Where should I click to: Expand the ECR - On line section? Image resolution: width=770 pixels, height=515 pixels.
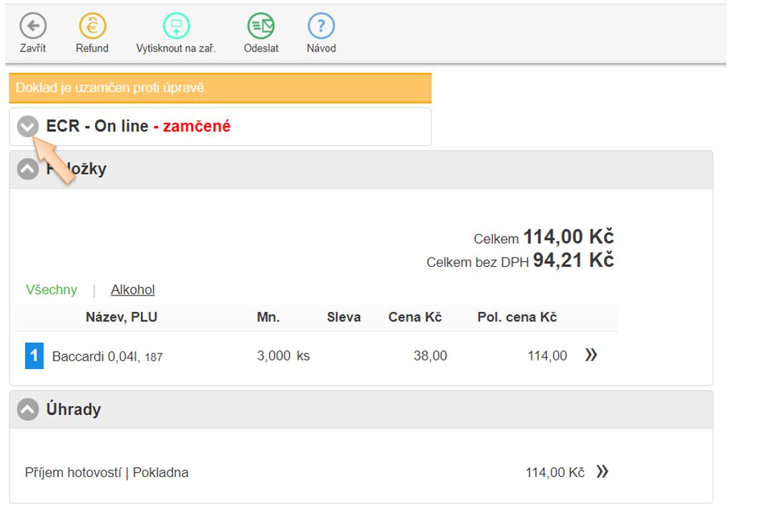(28, 127)
